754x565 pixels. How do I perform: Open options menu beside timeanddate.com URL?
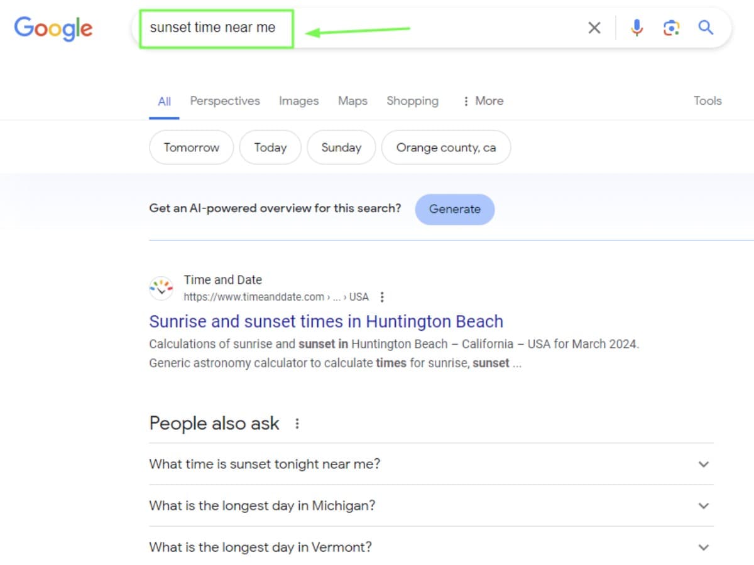tap(382, 297)
